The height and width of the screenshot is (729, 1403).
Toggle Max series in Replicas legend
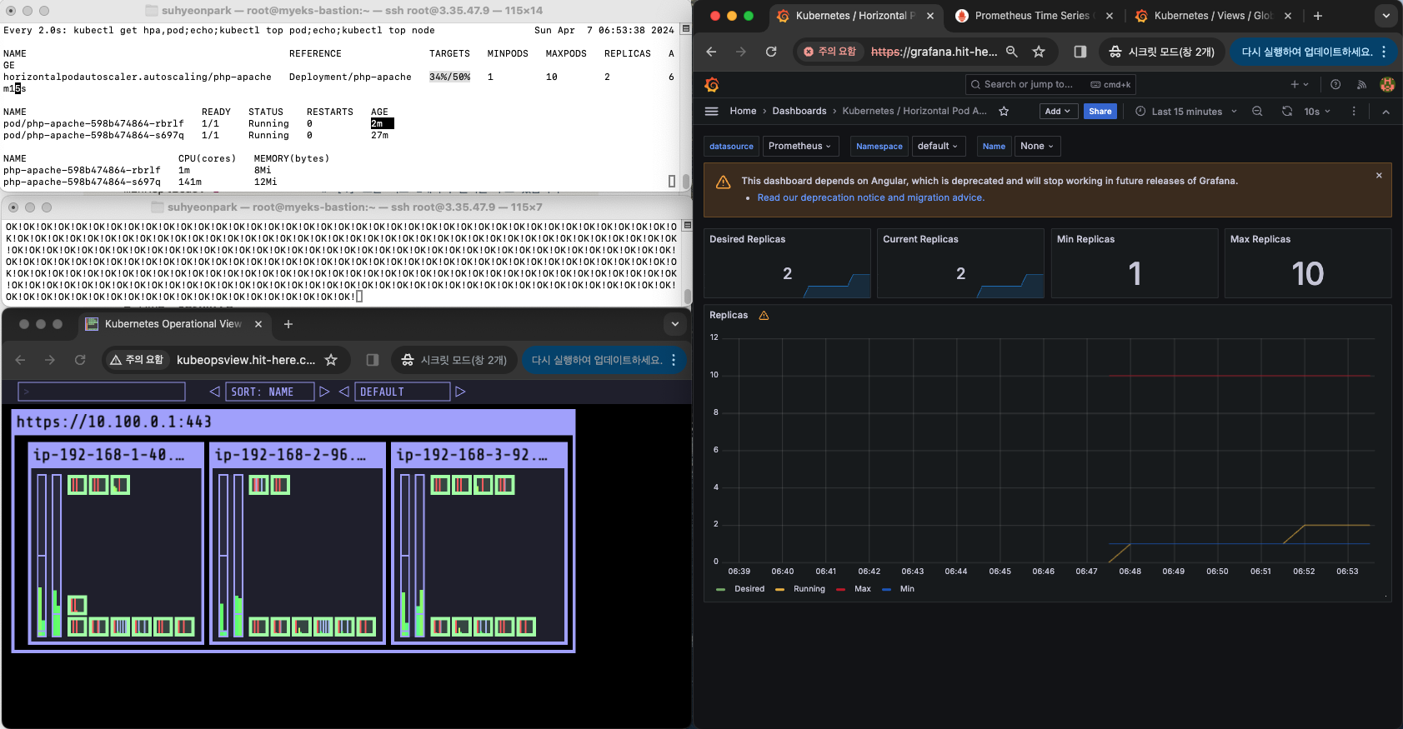tap(854, 589)
